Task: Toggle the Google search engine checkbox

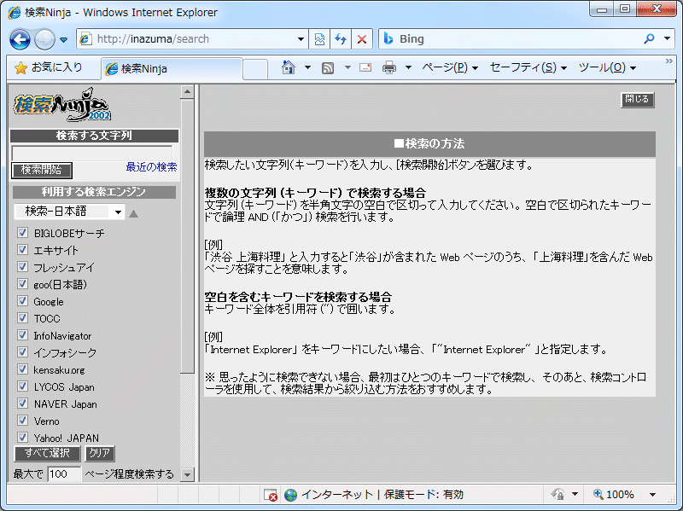Action: pos(23,301)
